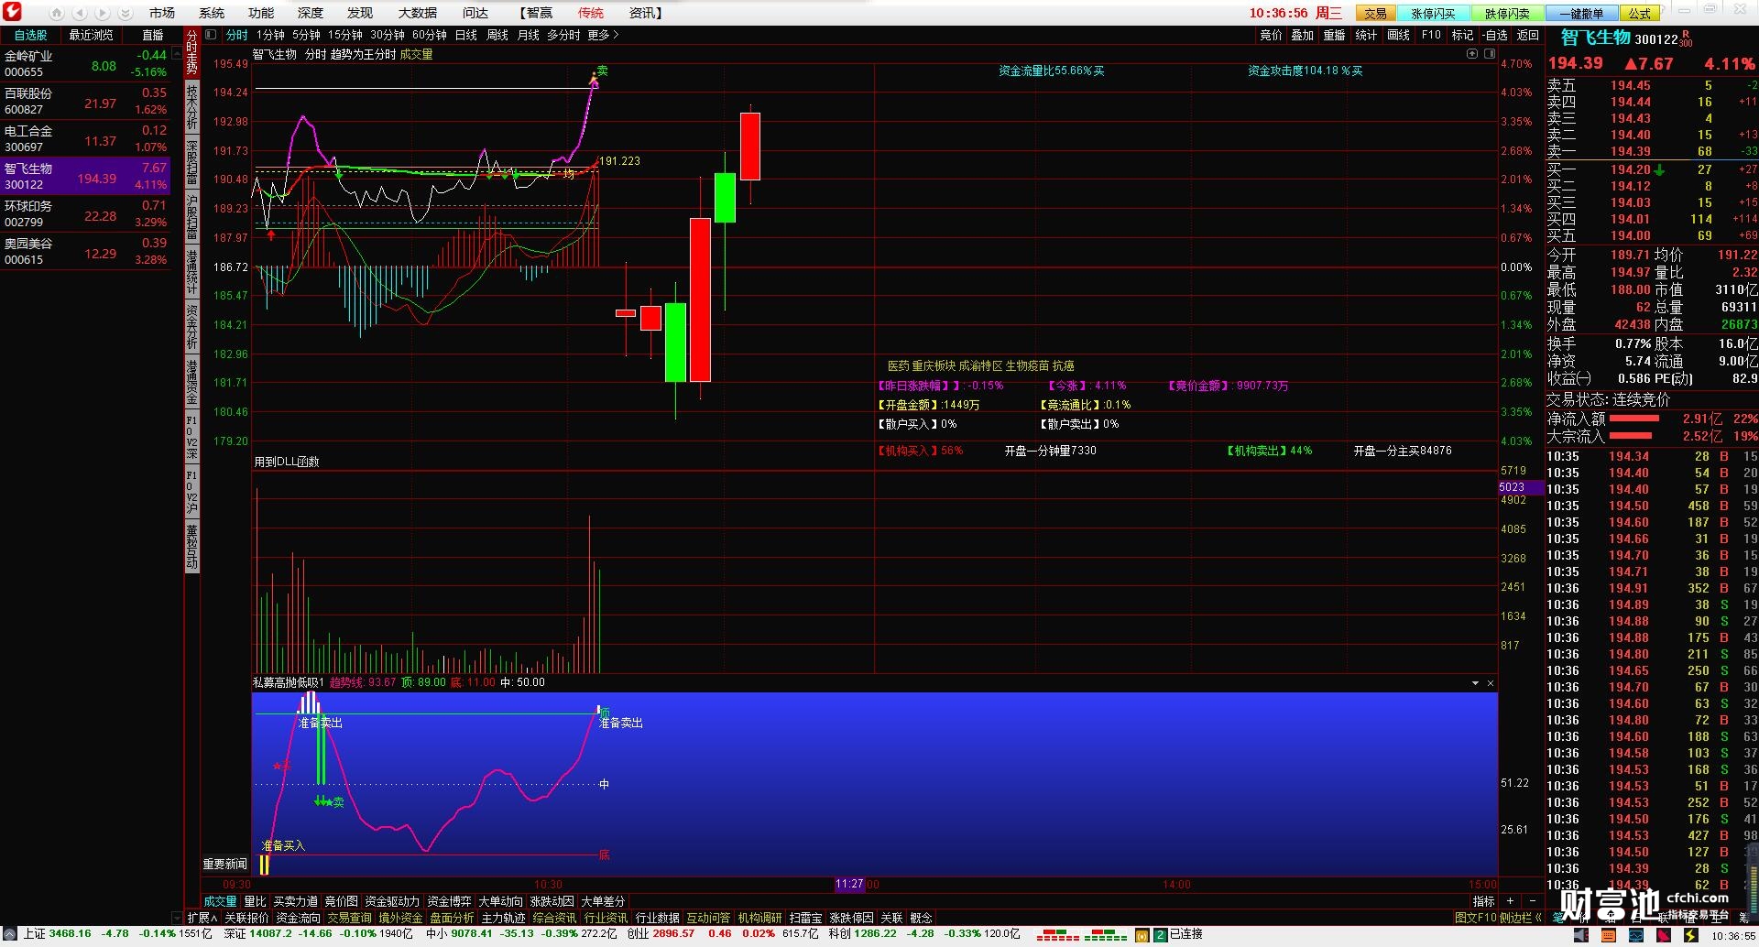This screenshot has width=1759, height=947.
Task: Click the 跌停闪卖 button
Action: (x=1508, y=13)
